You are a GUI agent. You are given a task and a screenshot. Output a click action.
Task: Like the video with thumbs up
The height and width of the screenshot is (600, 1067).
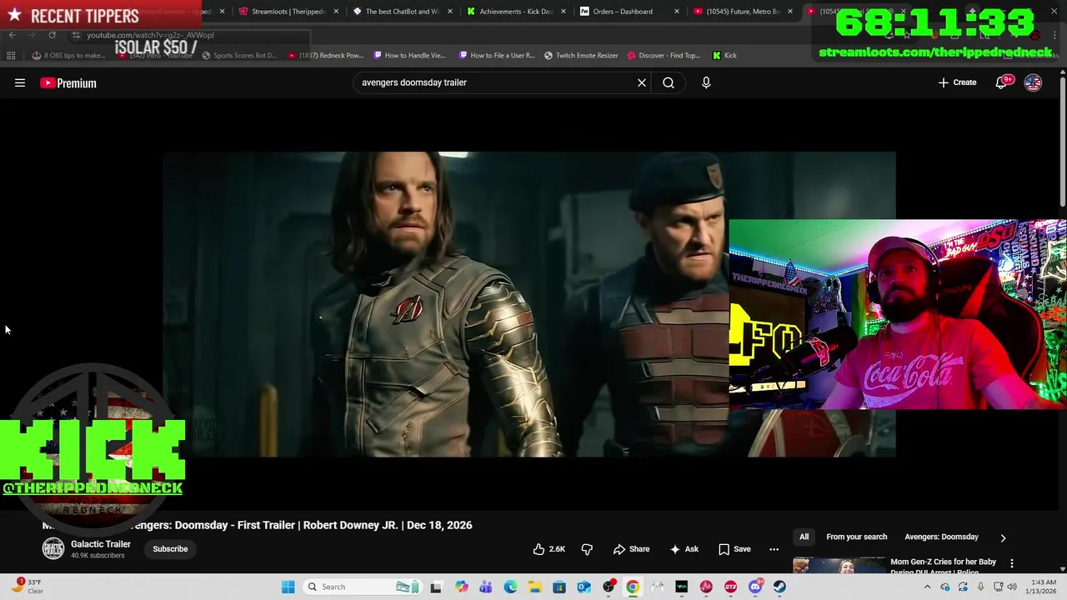pos(549,549)
